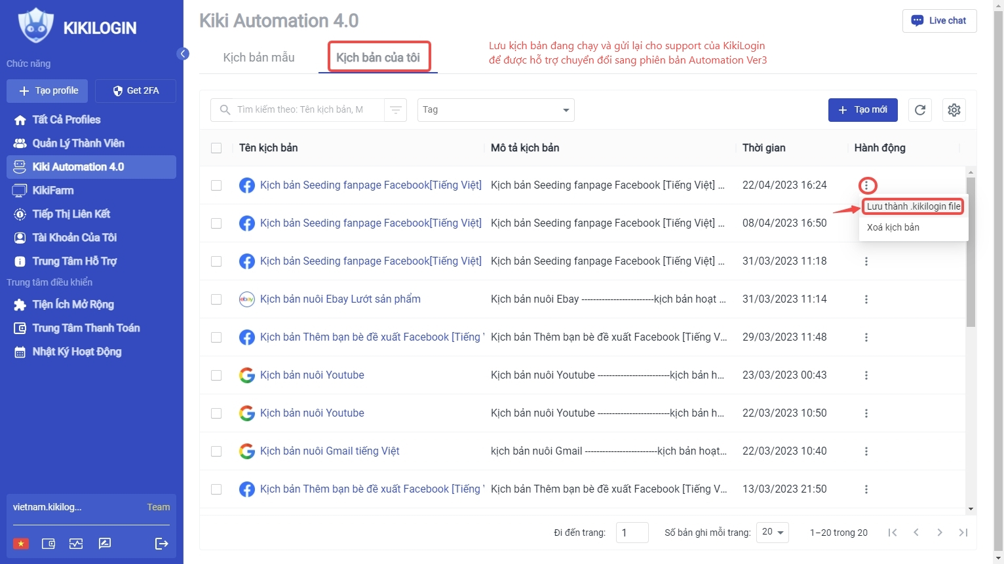Open the Tag dropdown filter
Viewport: 1004px width, 564px height.
pyautogui.click(x=495, y=110)
